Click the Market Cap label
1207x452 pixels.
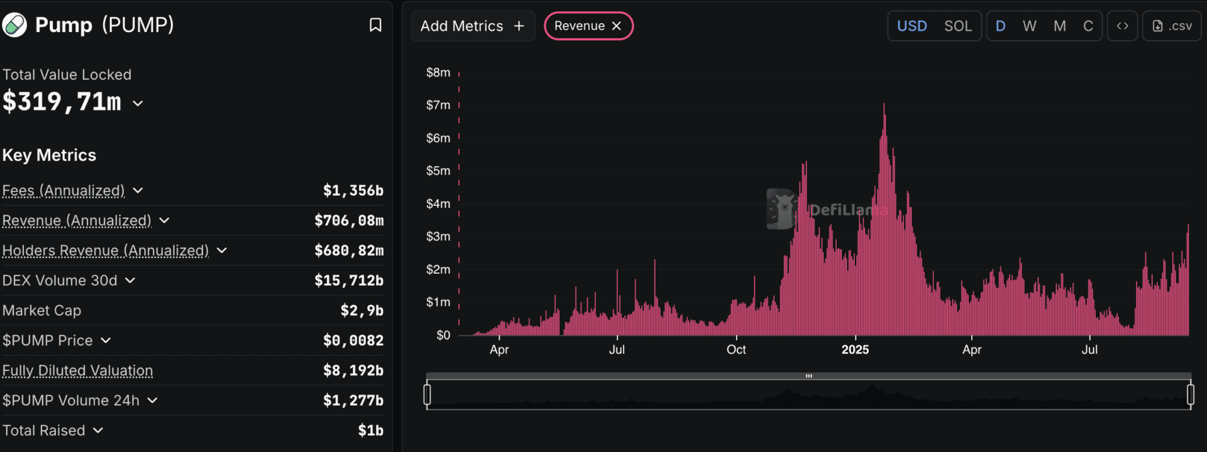pos(41,310)
